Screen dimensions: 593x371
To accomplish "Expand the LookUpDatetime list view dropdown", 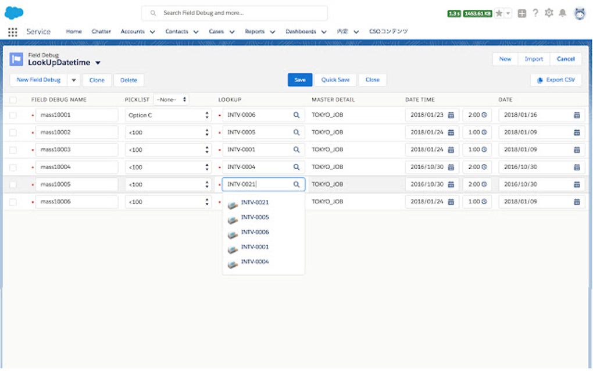I will click(98, 63).
